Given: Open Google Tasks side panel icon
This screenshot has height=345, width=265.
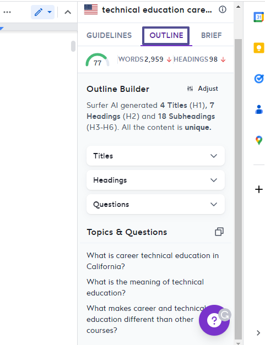Looking at the screenshot, I should 259,79.
